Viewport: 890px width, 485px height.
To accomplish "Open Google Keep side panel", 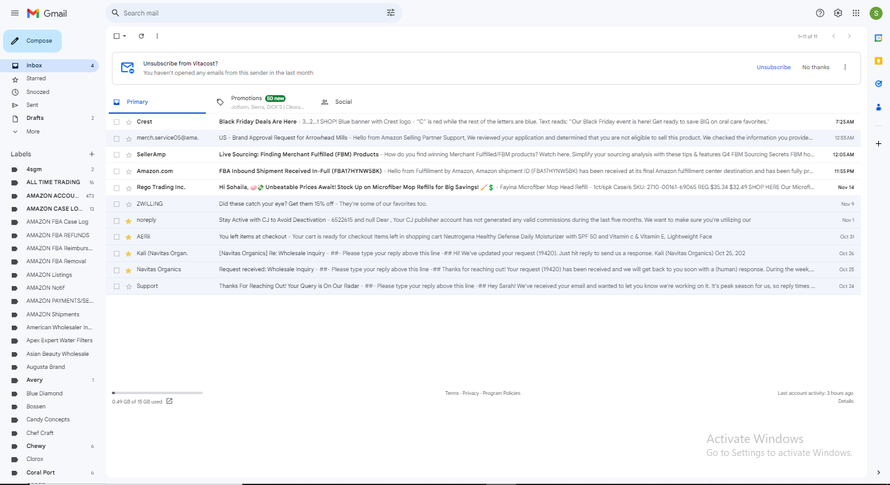I will click(878, 61).
